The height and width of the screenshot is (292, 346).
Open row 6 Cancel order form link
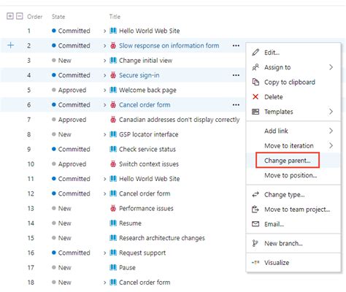point(145,105)
